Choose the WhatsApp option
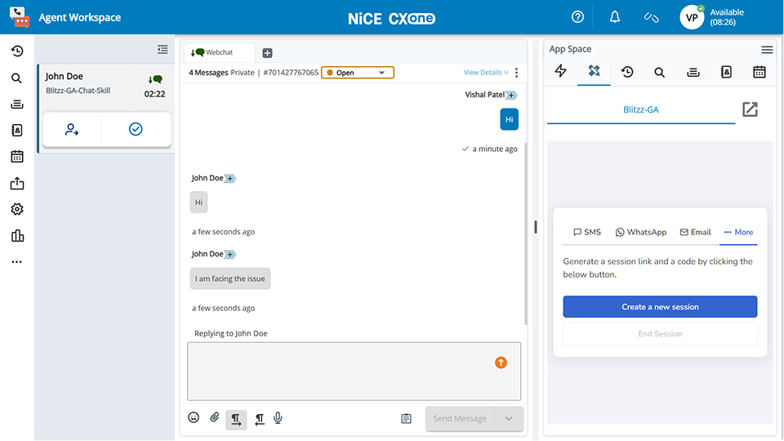The height and width of the screenshot is (441, 784). coord(640,232)
